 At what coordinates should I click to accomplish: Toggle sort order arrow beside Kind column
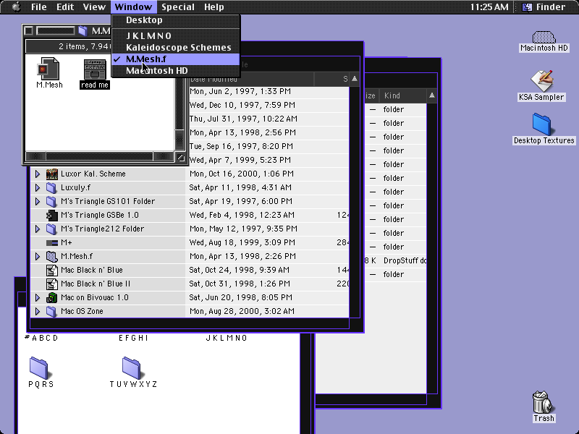431,96
